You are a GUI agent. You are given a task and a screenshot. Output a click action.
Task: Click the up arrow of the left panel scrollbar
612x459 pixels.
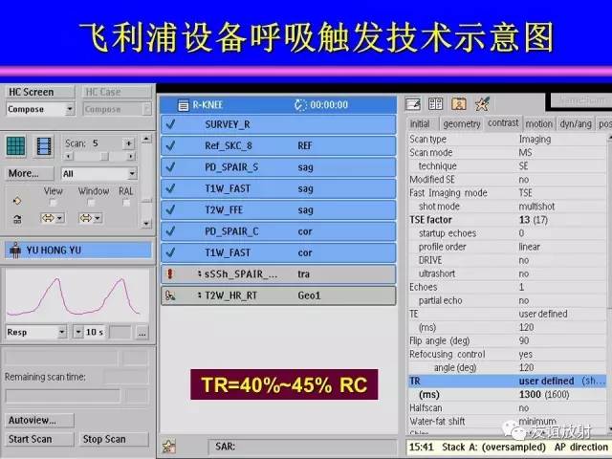[x=146, y=139]
